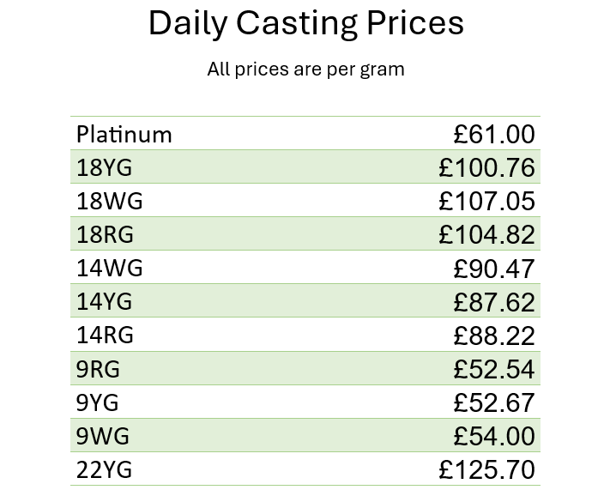Select the Daily Casting Prices title

click(305, 23)
